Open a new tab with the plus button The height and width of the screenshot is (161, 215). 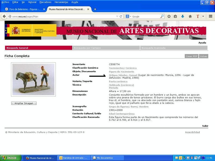[x=95, y=9]
